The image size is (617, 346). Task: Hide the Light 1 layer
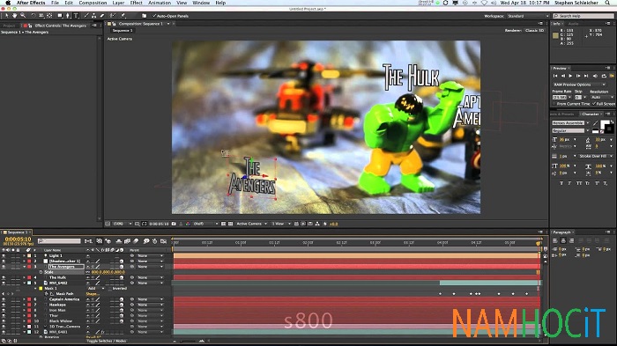[x=4, y=255]
